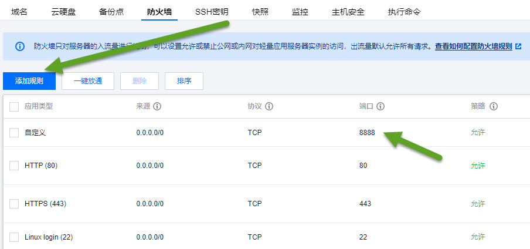Open the 云硬盘 tab
Image resolution: width=530 pixels, height=249 pixels.
click(x=63, y=12)
